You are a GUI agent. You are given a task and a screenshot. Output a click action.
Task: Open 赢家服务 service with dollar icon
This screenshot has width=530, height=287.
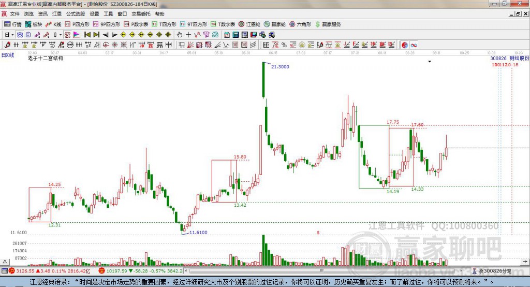click(x=328, y=24)
